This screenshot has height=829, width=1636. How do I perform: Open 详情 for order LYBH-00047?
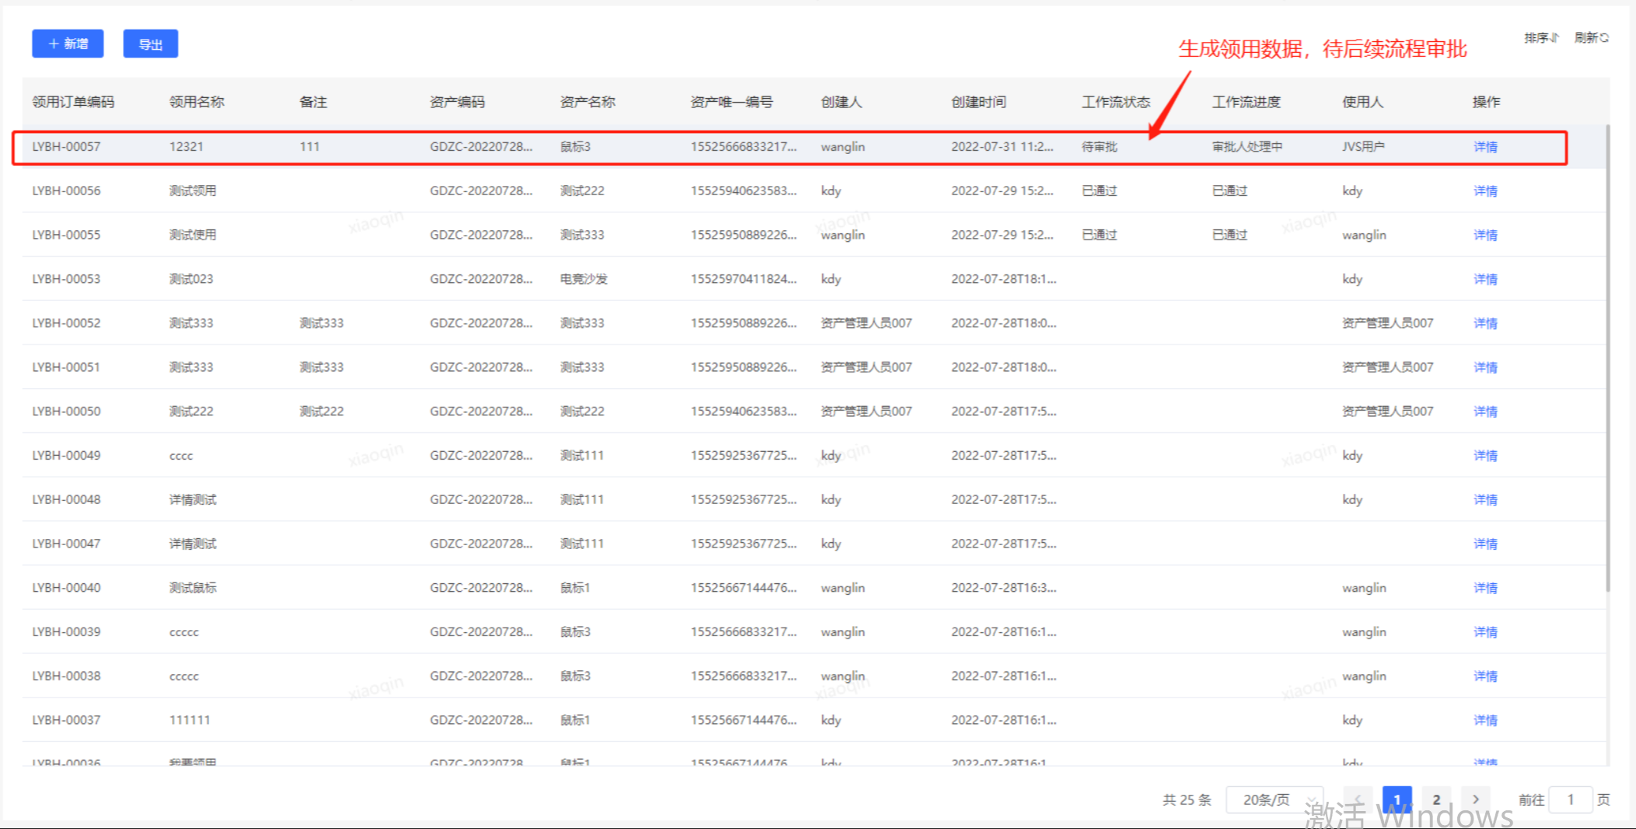click(1485, 544)
